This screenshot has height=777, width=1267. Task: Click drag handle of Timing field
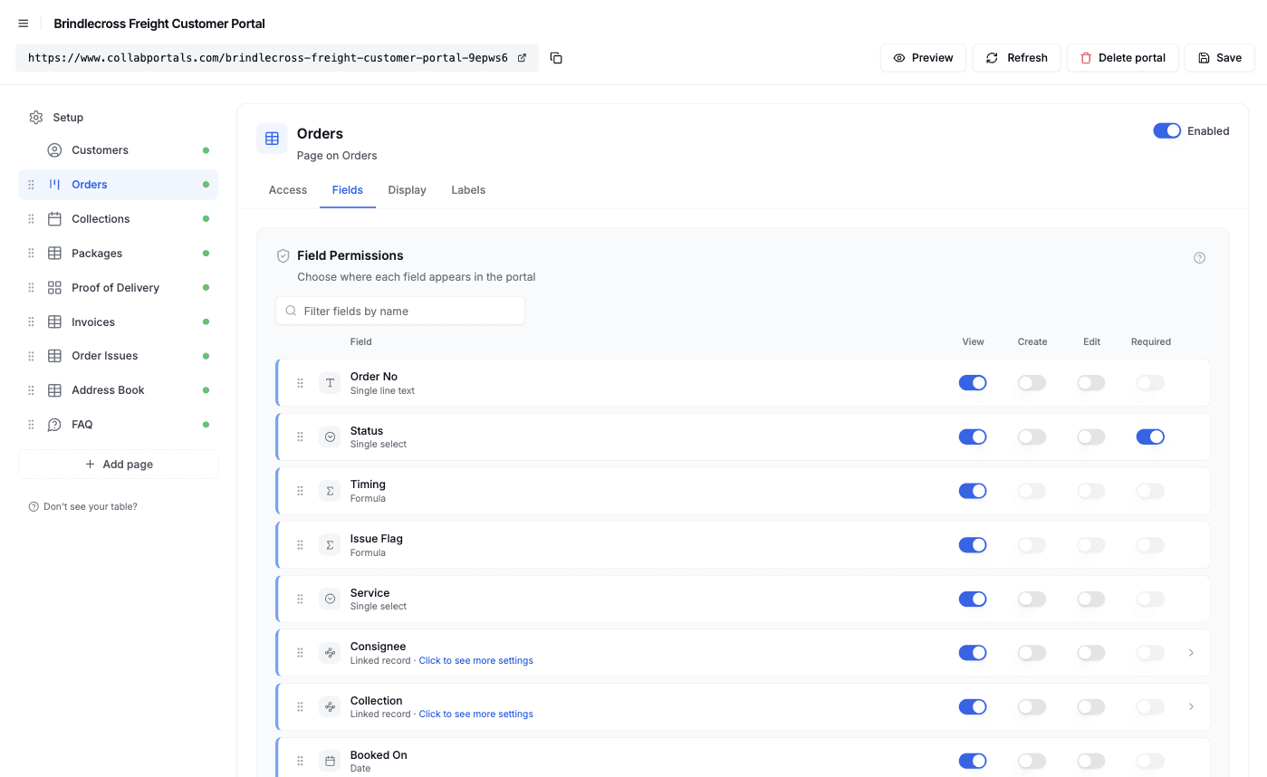[301, 491]
